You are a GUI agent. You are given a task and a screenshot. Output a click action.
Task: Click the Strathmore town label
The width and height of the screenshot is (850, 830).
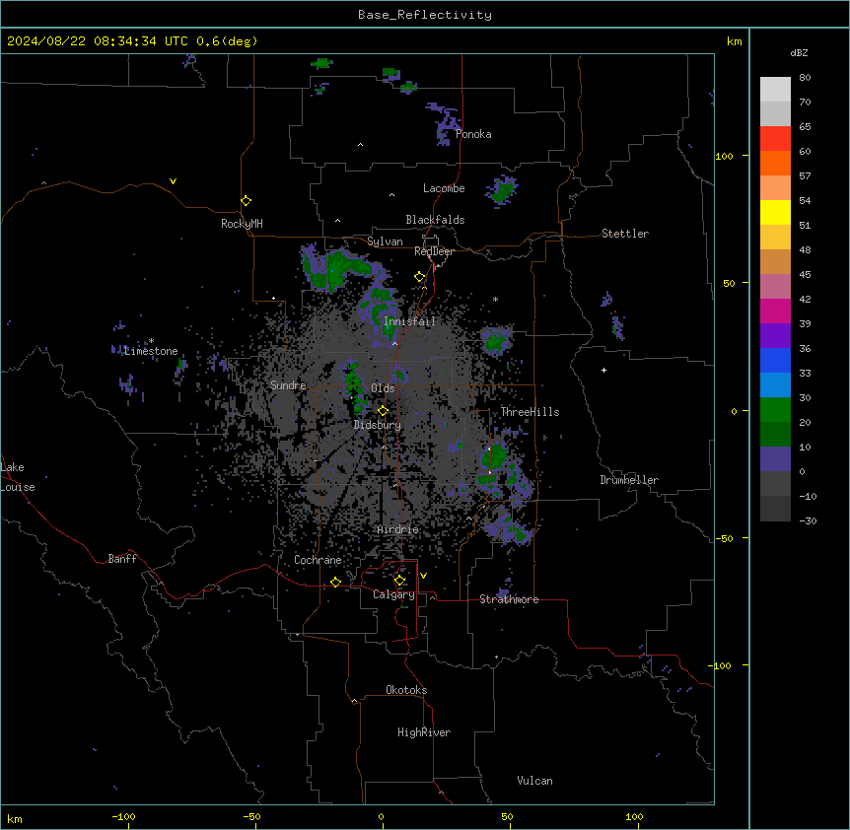[x=509, y=599]
